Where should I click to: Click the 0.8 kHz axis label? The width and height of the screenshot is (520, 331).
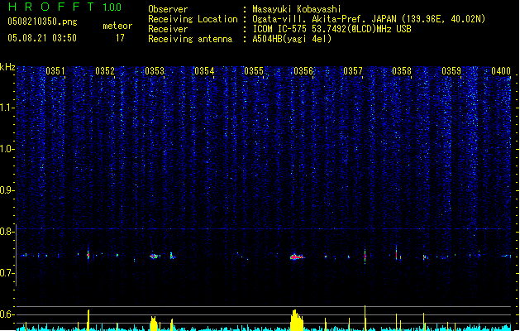click(7, 232)
